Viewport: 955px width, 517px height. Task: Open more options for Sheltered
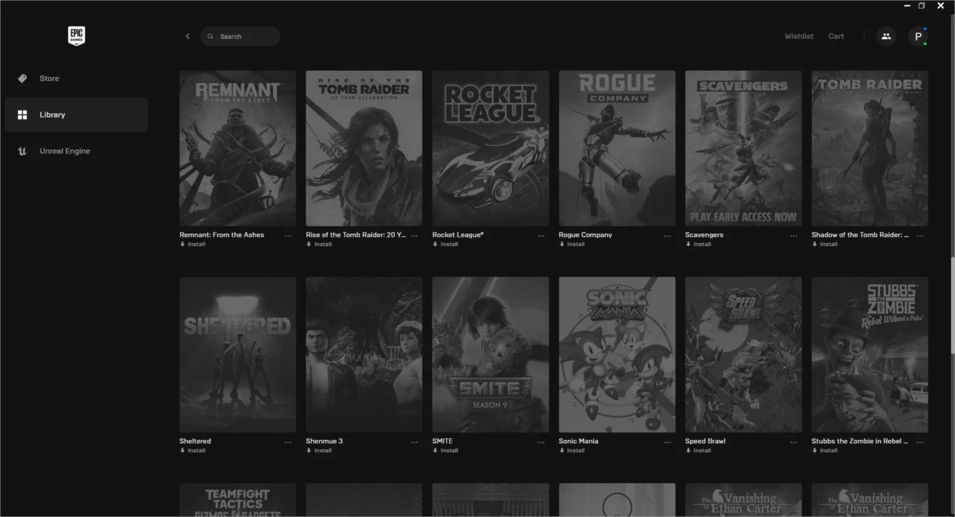click(x=288, y=442)
